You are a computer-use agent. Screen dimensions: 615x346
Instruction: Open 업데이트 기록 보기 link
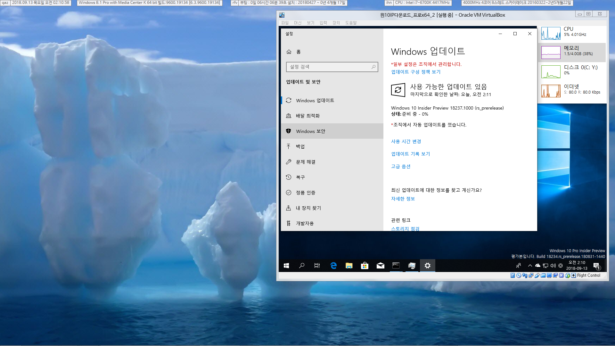pos(410,154)
